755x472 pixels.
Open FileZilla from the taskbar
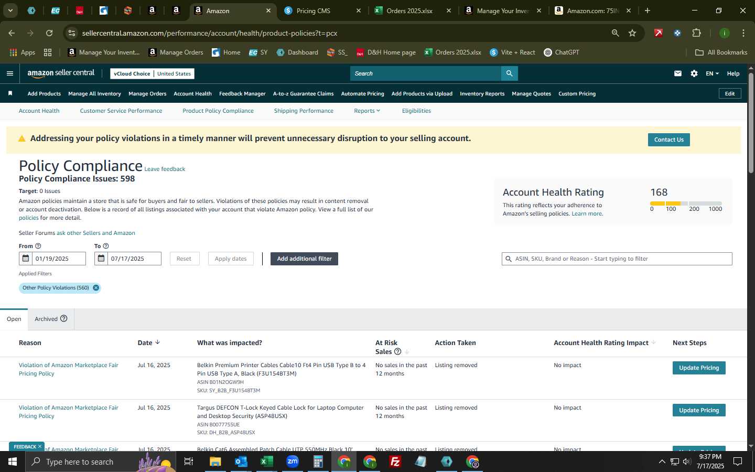(x=395, y=462)
